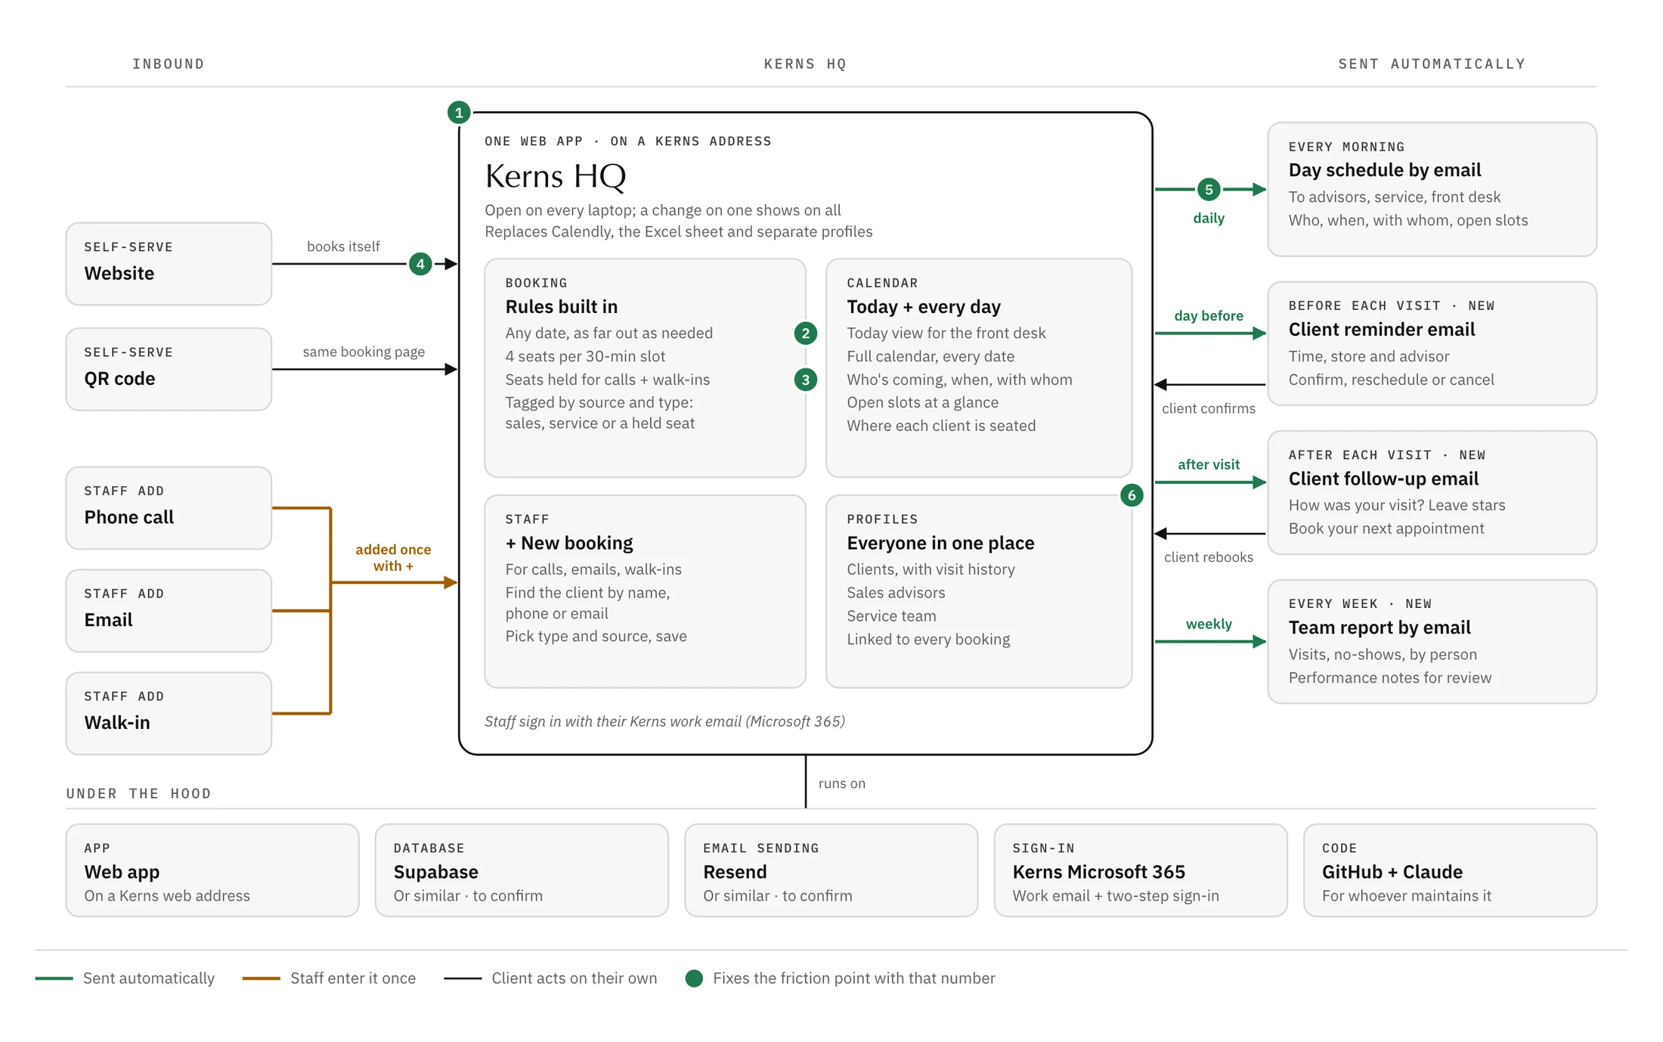1663x1042 pixels.
Task: Click the 'Staff enter it once' legend entry
Action: coord(329,978)
